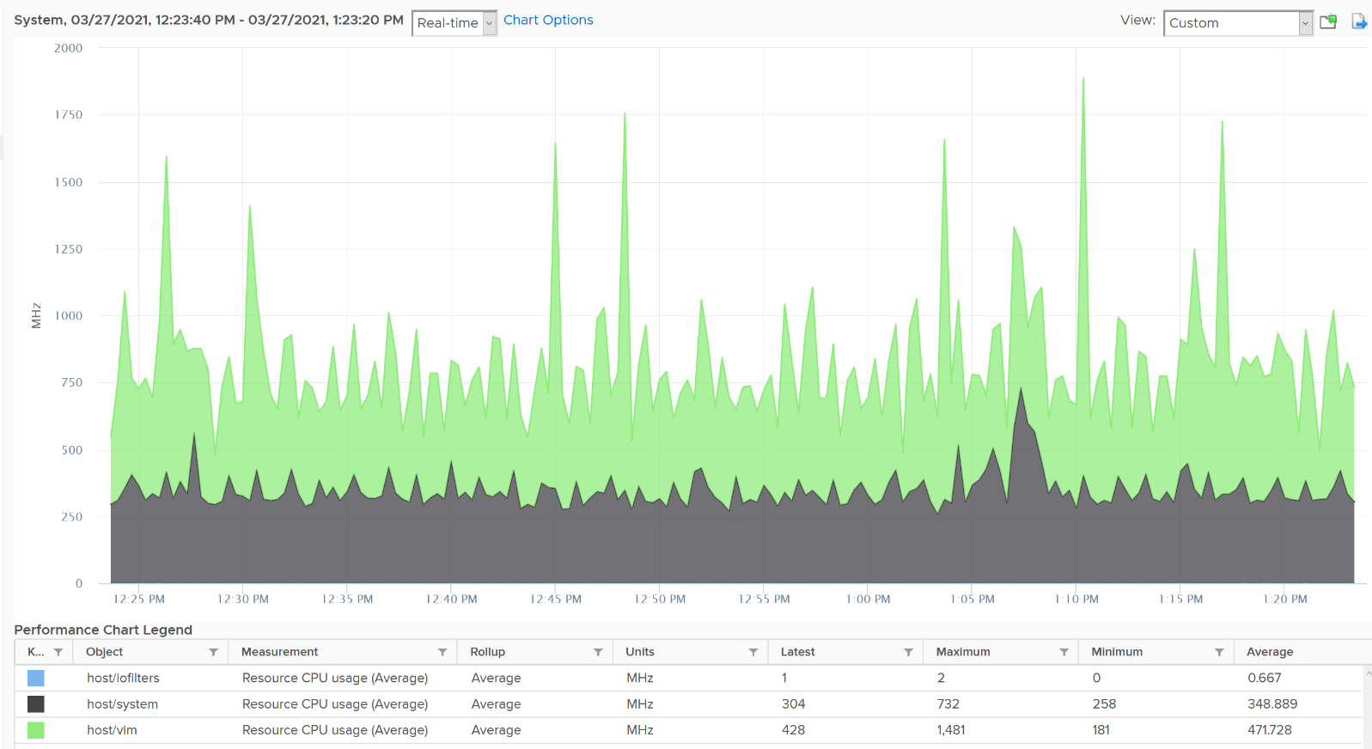
Task: Click the tallest green spike near 1:10 PM
Action: pos(1083,80)
